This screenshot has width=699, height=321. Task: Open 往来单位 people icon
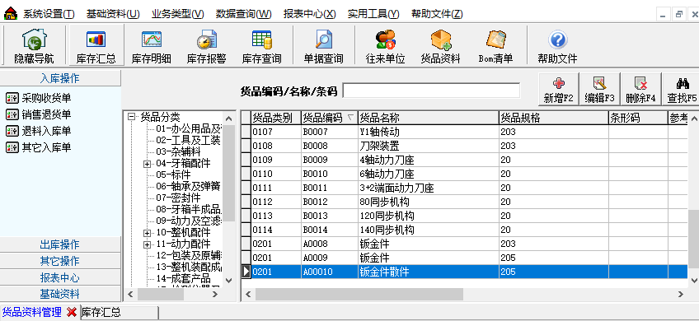click(385, 46)
